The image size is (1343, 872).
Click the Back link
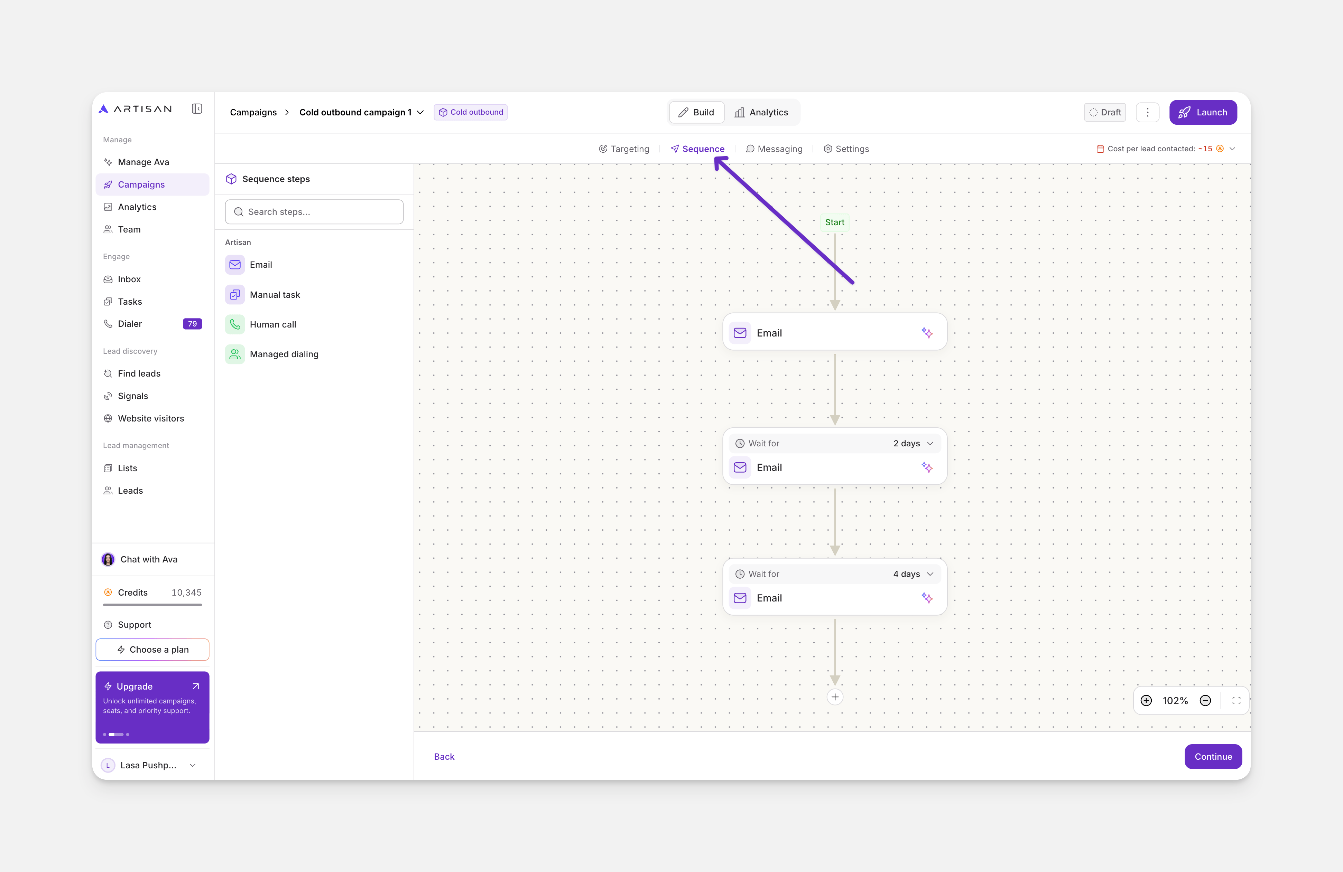pos(444,757)
